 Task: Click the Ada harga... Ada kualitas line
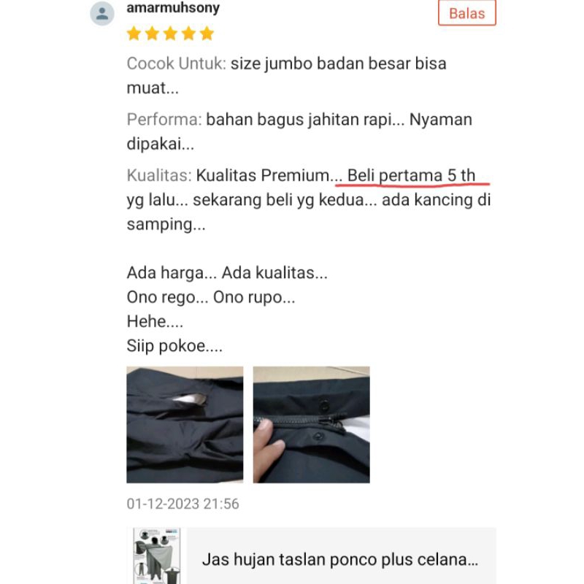coord(227,272)
